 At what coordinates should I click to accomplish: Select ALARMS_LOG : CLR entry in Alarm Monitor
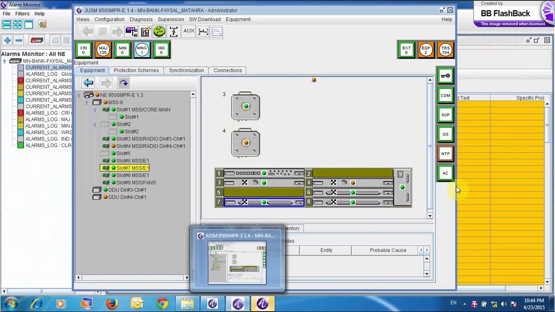coord(48,146)
